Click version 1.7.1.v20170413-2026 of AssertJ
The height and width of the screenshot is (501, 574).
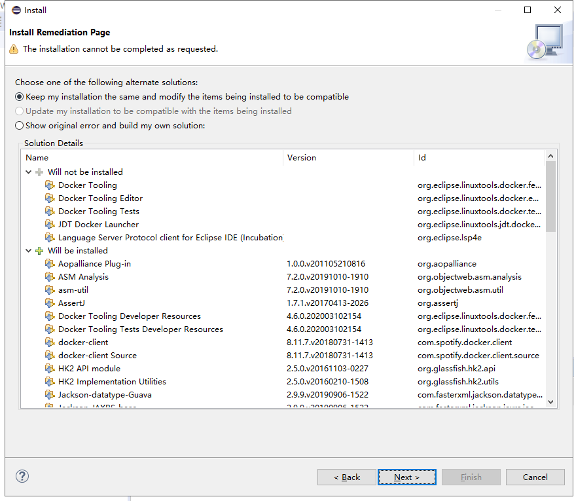click(328, 303)
